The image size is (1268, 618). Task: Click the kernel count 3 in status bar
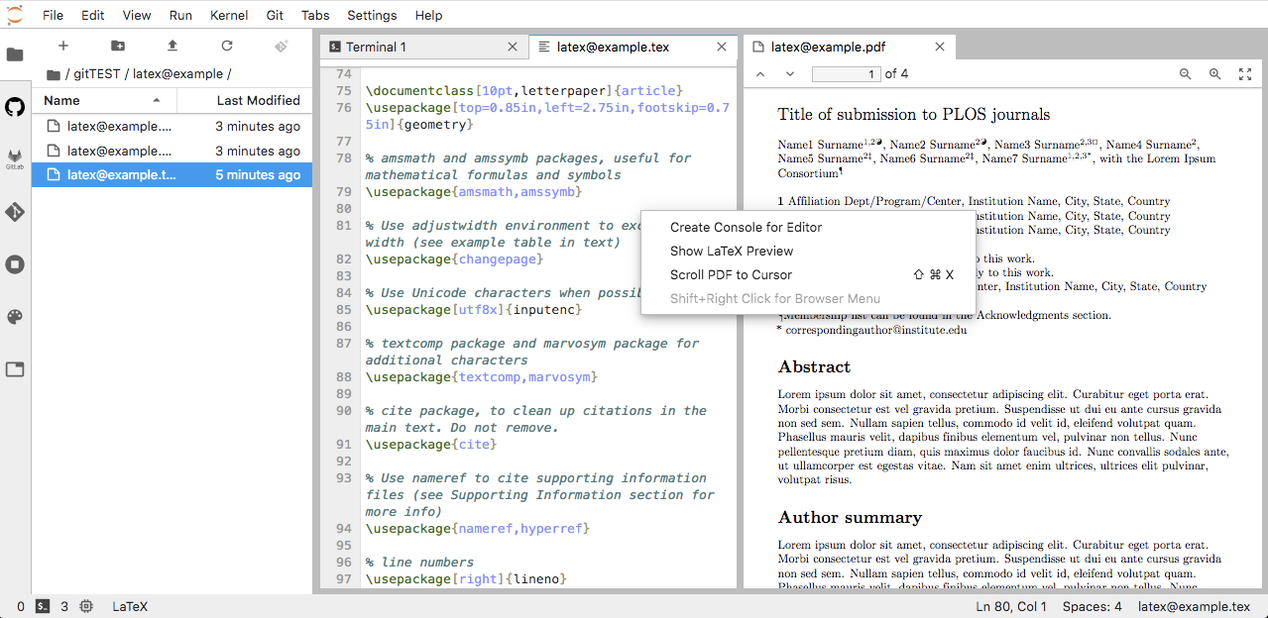(x=64, y=606)
